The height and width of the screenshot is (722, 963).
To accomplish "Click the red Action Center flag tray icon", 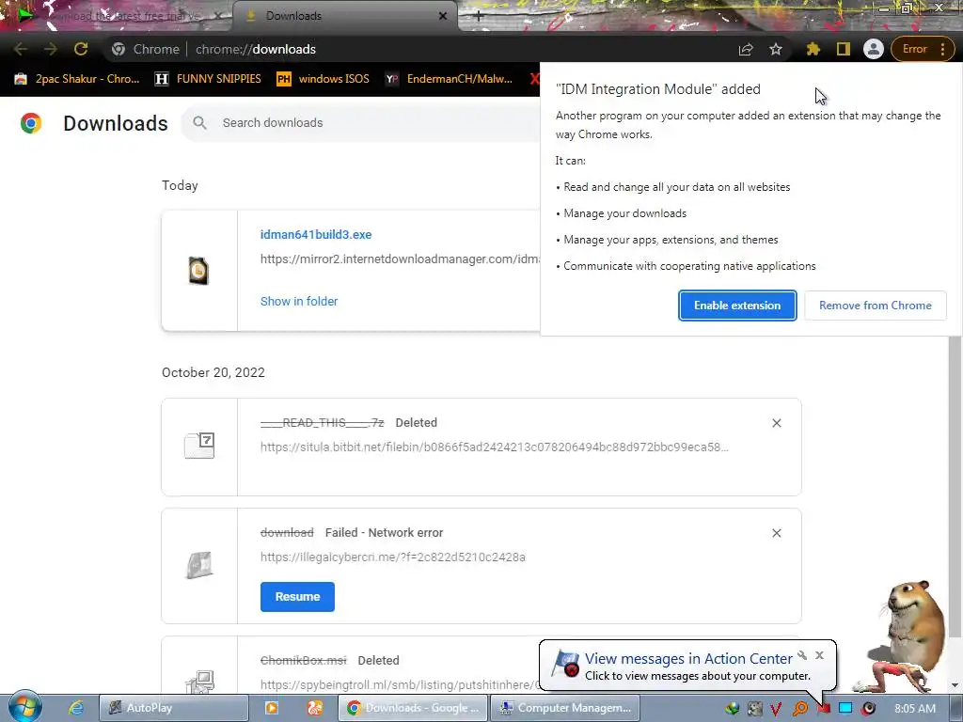I will 824,709.
